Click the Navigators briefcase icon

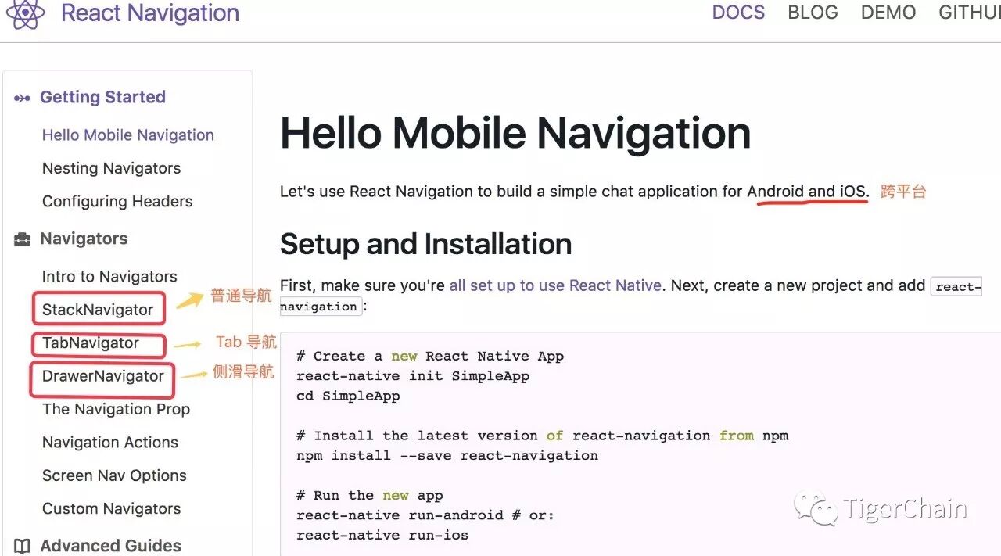(22, 239)
